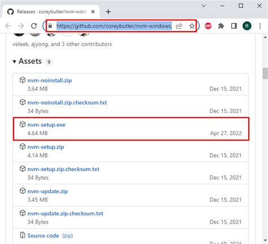This screenshot has height=244, width=268.
Task: Select the Releases coreybutler/nvm-windows tab
Action: (51, 12)
